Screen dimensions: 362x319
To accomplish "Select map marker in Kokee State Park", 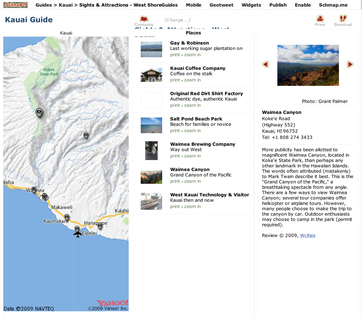I will coord(39,113).
